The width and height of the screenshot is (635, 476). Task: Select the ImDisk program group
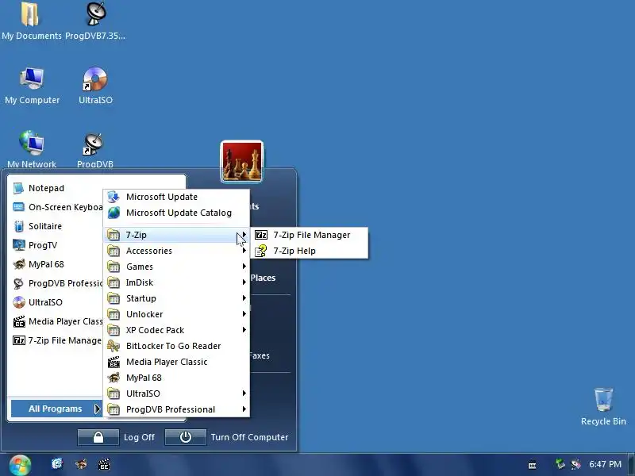click(x=176, y=282)
